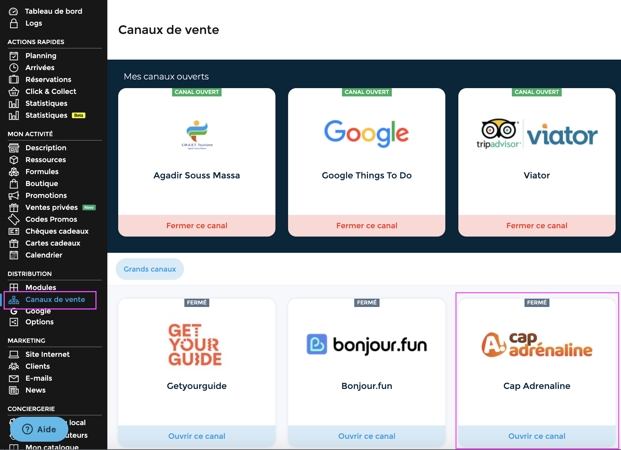Open the Clients people icon

click(x=14, y=367)
